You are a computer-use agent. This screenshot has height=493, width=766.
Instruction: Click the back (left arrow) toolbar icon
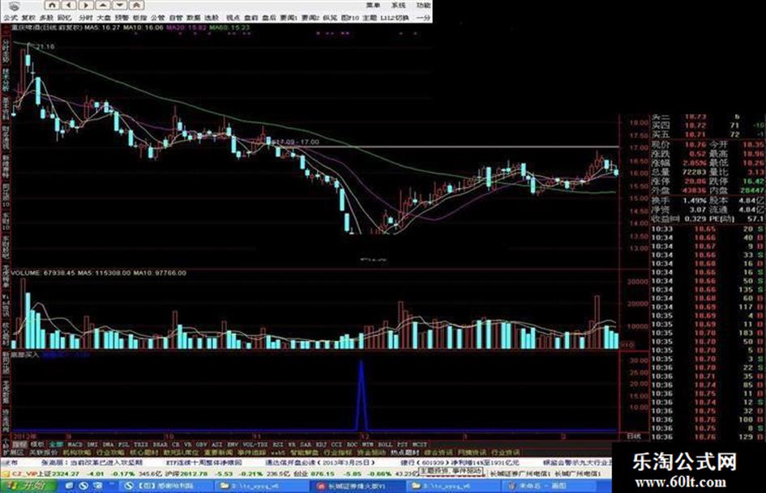point(69,5)
